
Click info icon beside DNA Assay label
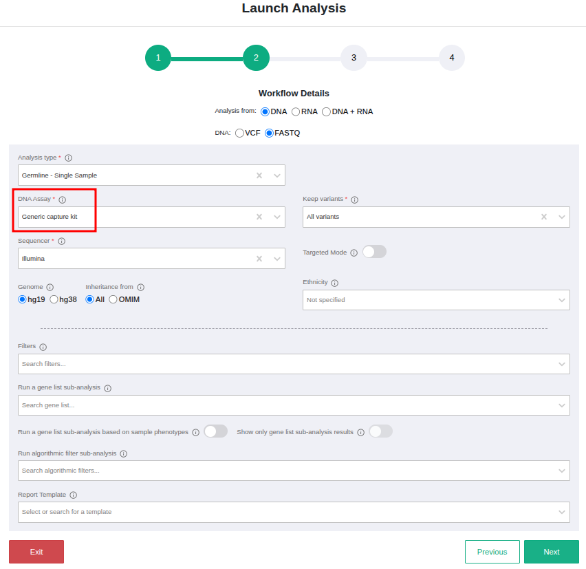pos(62,200)
